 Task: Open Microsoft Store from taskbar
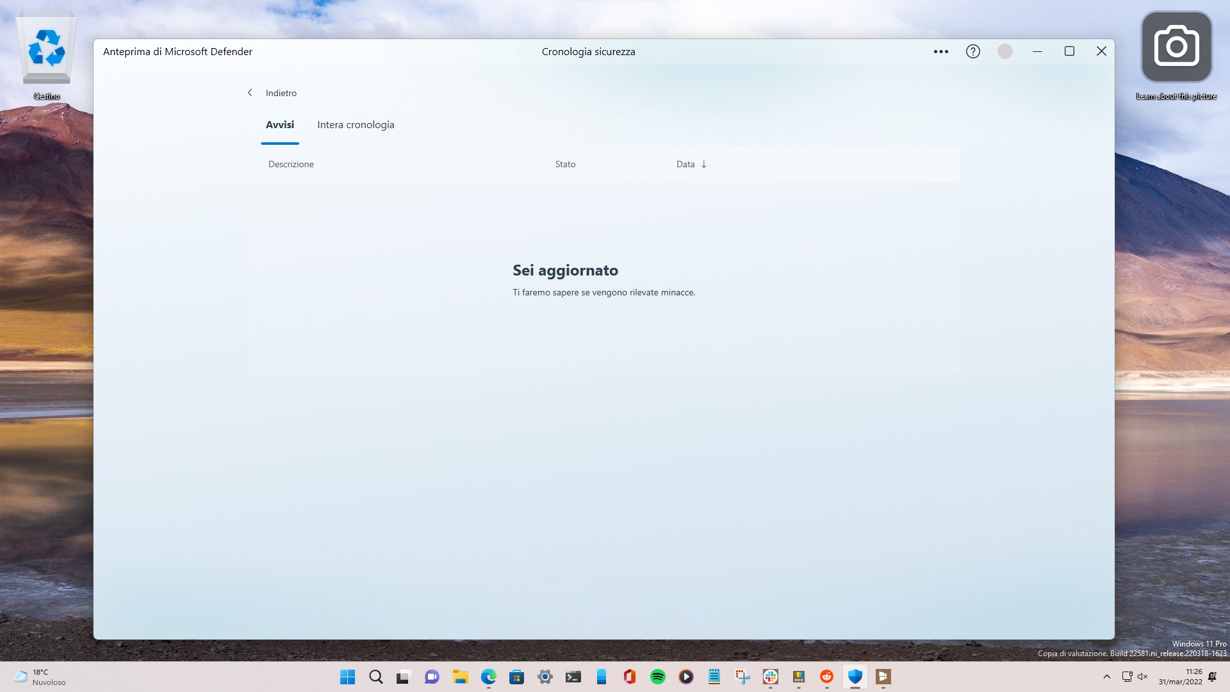[x=516, y=677]
